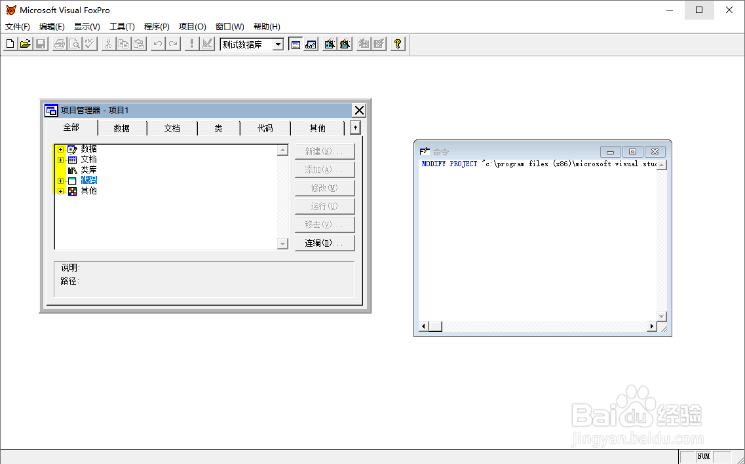Click the MODIFY PROJECT command line text
This screenshot has width=745, height=464.
pyautogui.click(x=539, y=164)
